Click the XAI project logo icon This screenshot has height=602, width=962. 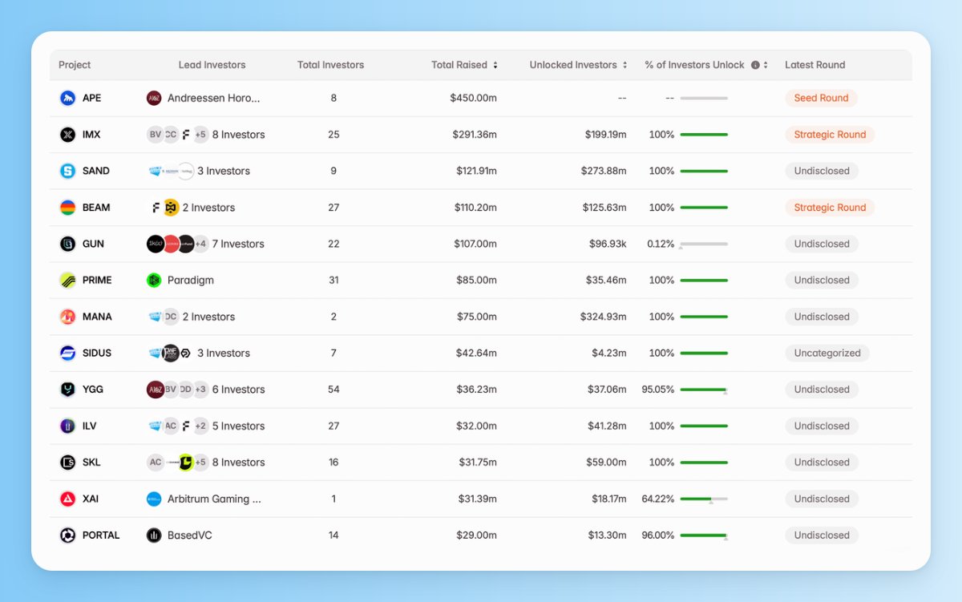coord(67,499)
